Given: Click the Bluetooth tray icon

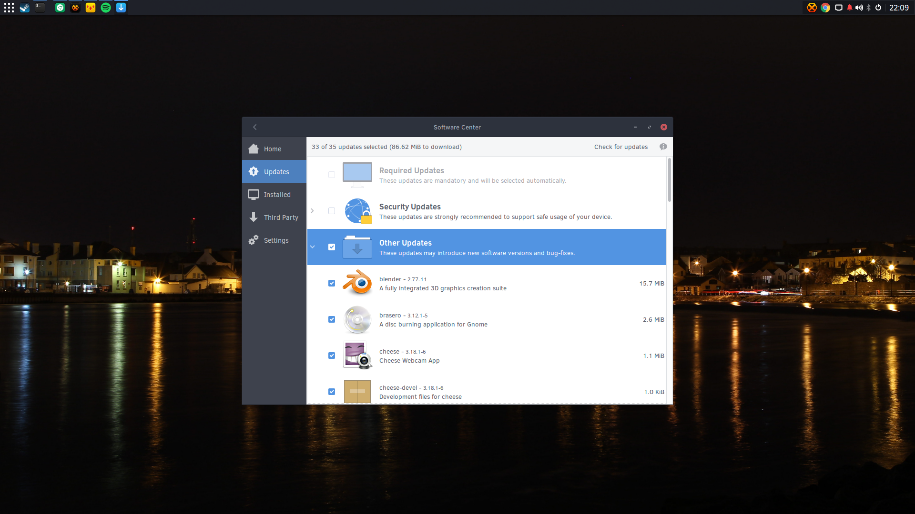Looking at the screenshot, I should click(869, 8).
